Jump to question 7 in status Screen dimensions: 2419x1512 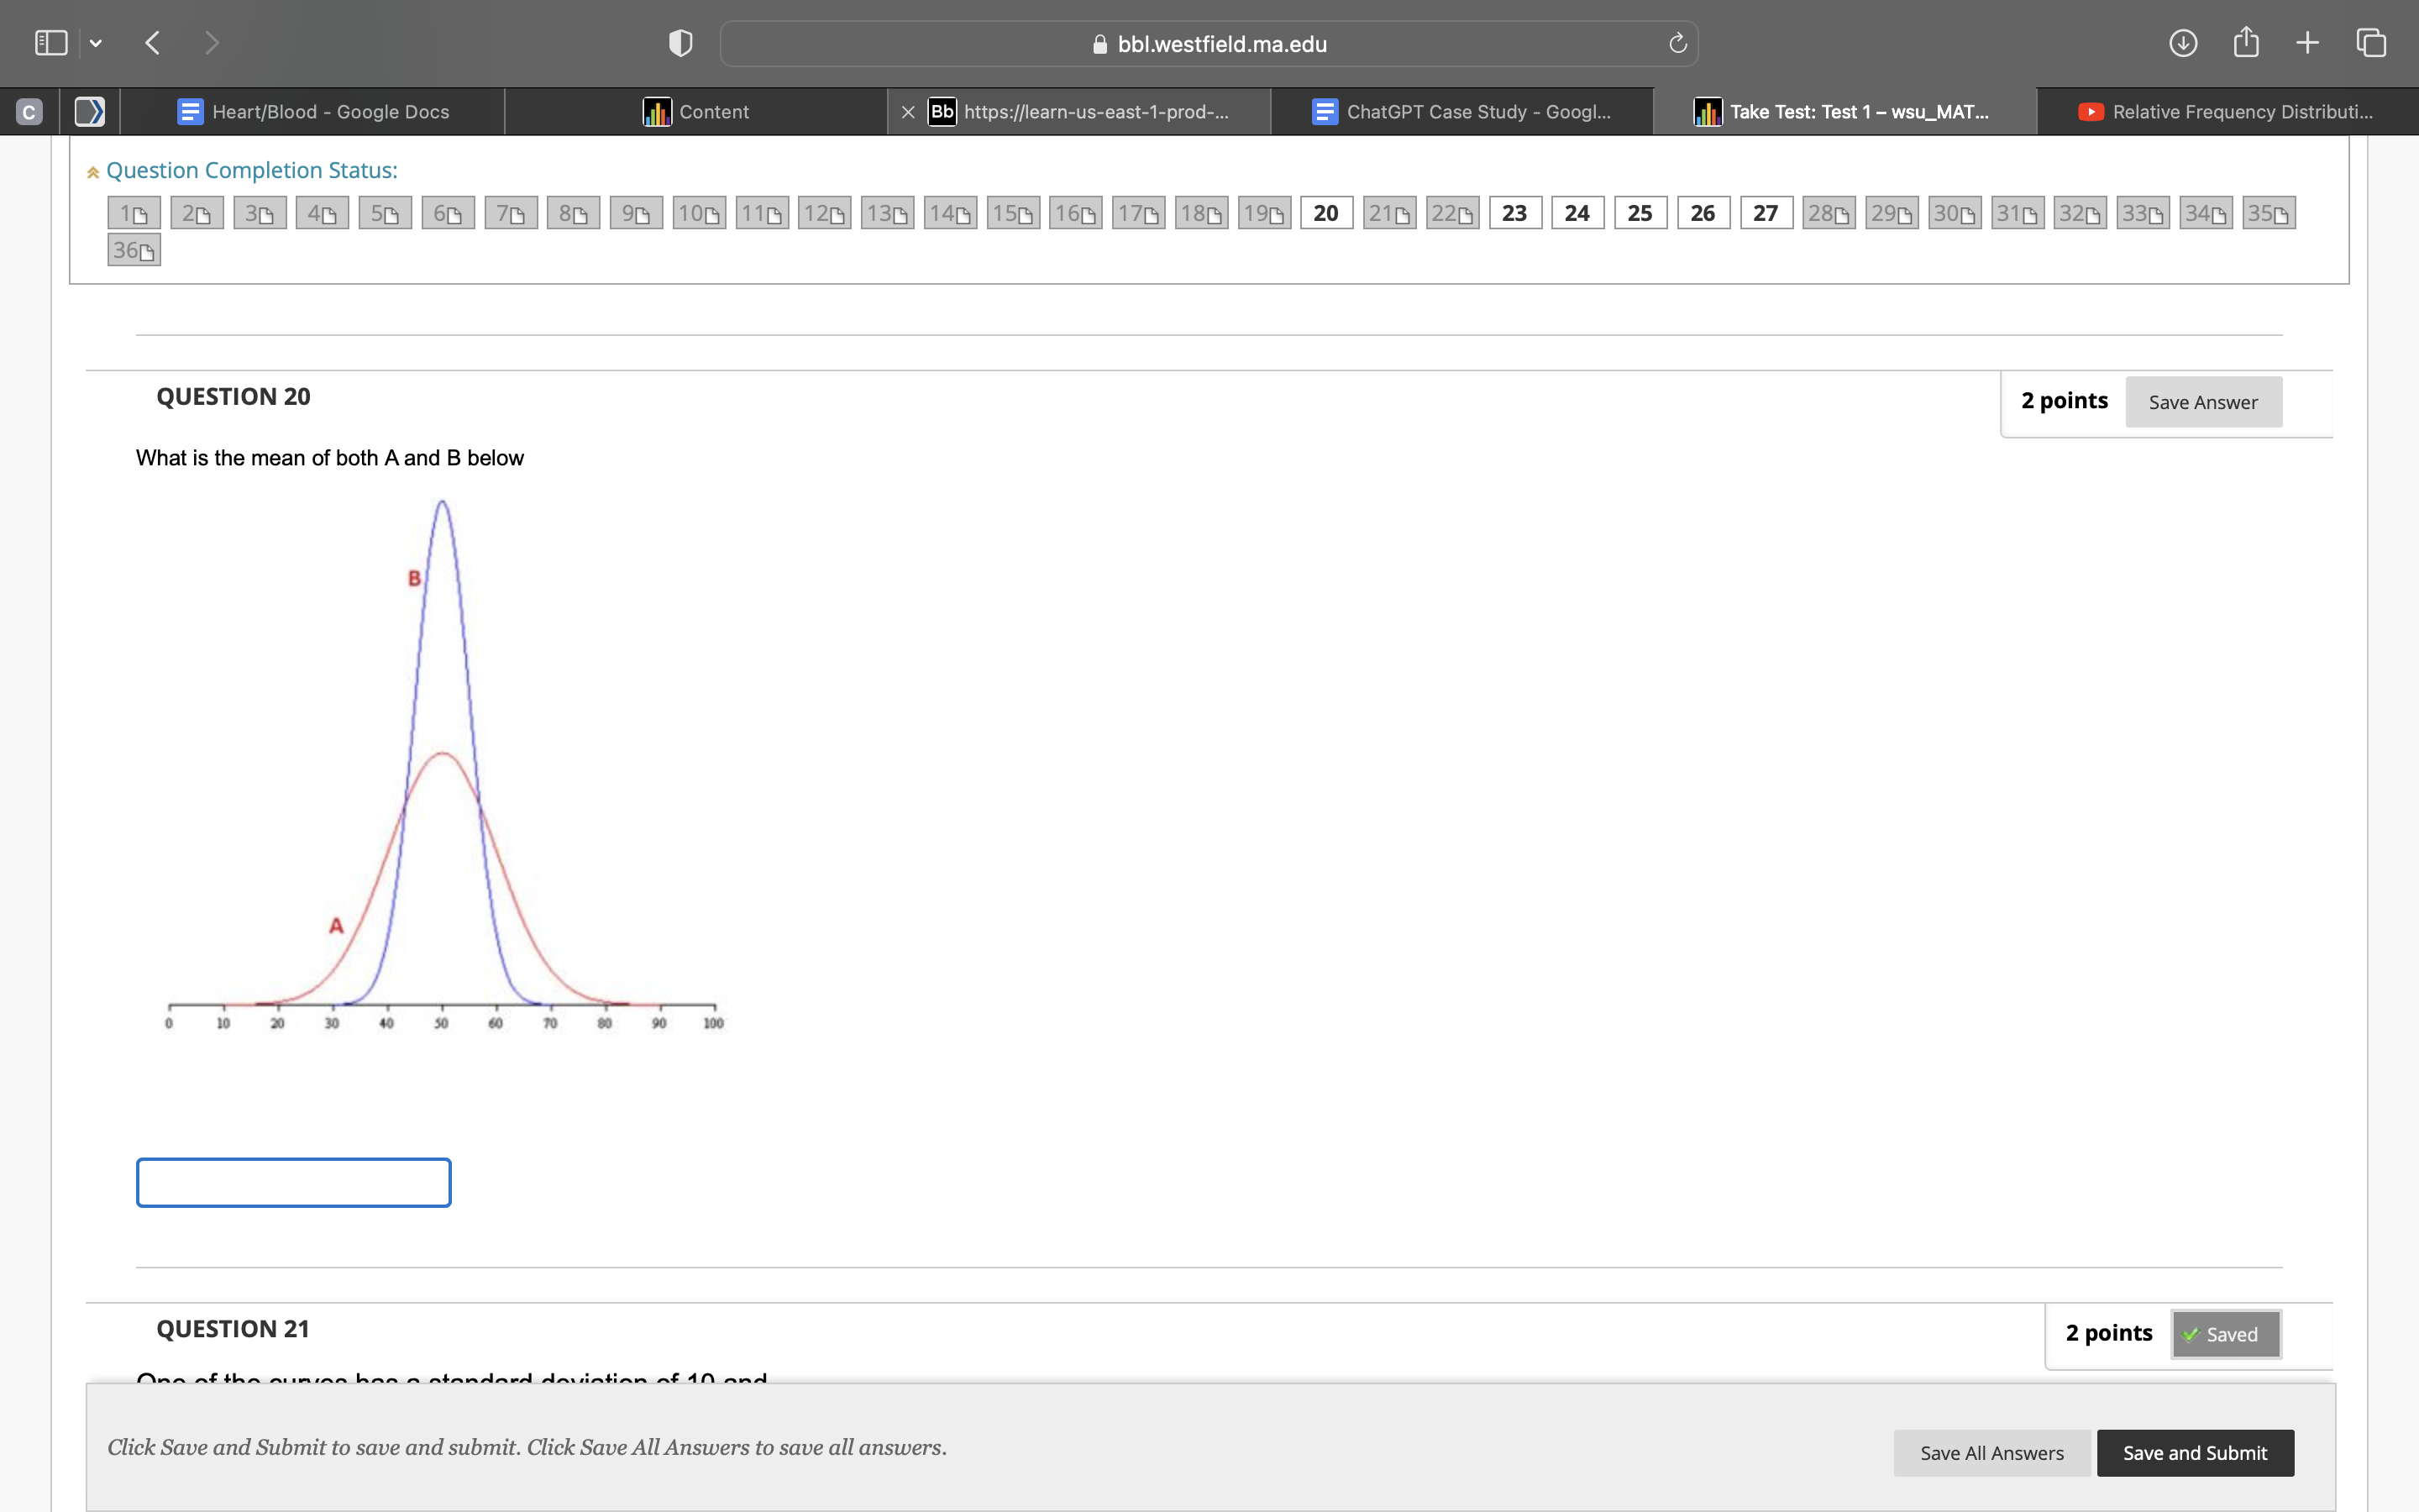point(511,213)
